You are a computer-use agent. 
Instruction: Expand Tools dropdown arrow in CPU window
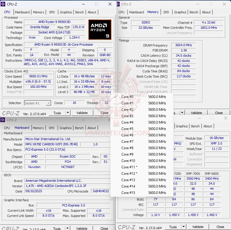[x=68, y=113]
